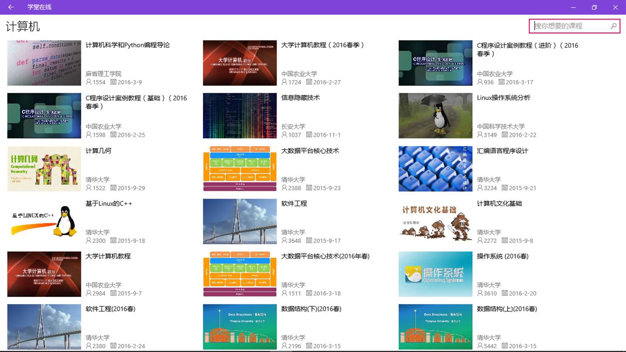Open the 信息隐藏技术 course title

(x=300, y=98)
